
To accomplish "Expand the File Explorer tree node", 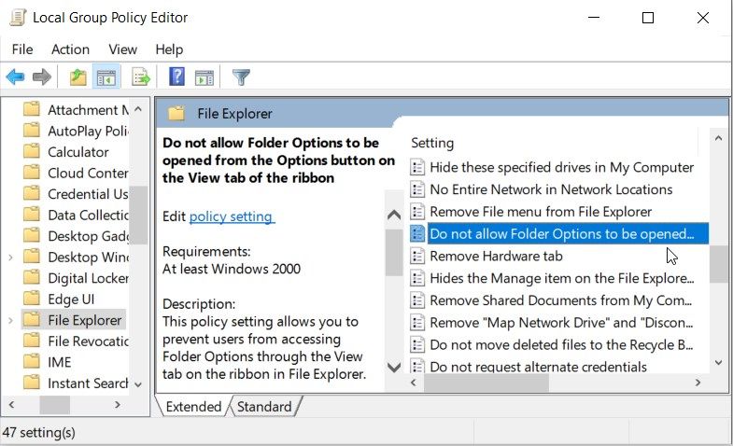I will click(10, 320).
